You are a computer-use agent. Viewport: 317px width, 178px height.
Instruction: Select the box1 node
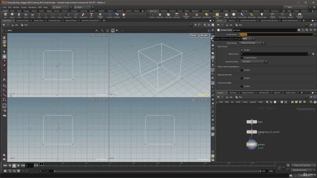point(252,122)
